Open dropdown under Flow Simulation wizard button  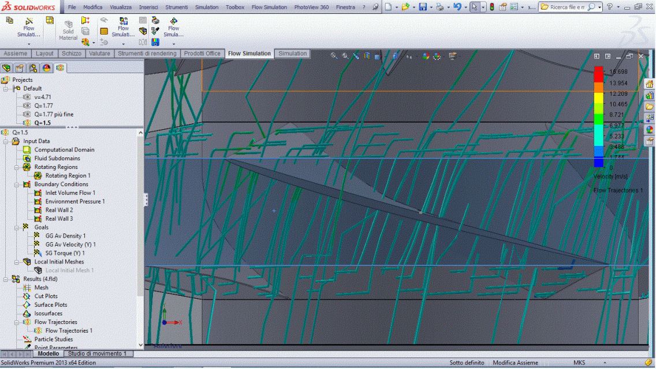click(x=29, y=44)
